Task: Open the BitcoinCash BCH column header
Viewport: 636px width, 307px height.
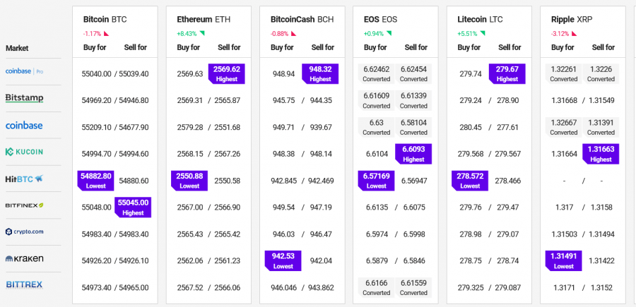Action: [x=302, y=20]
